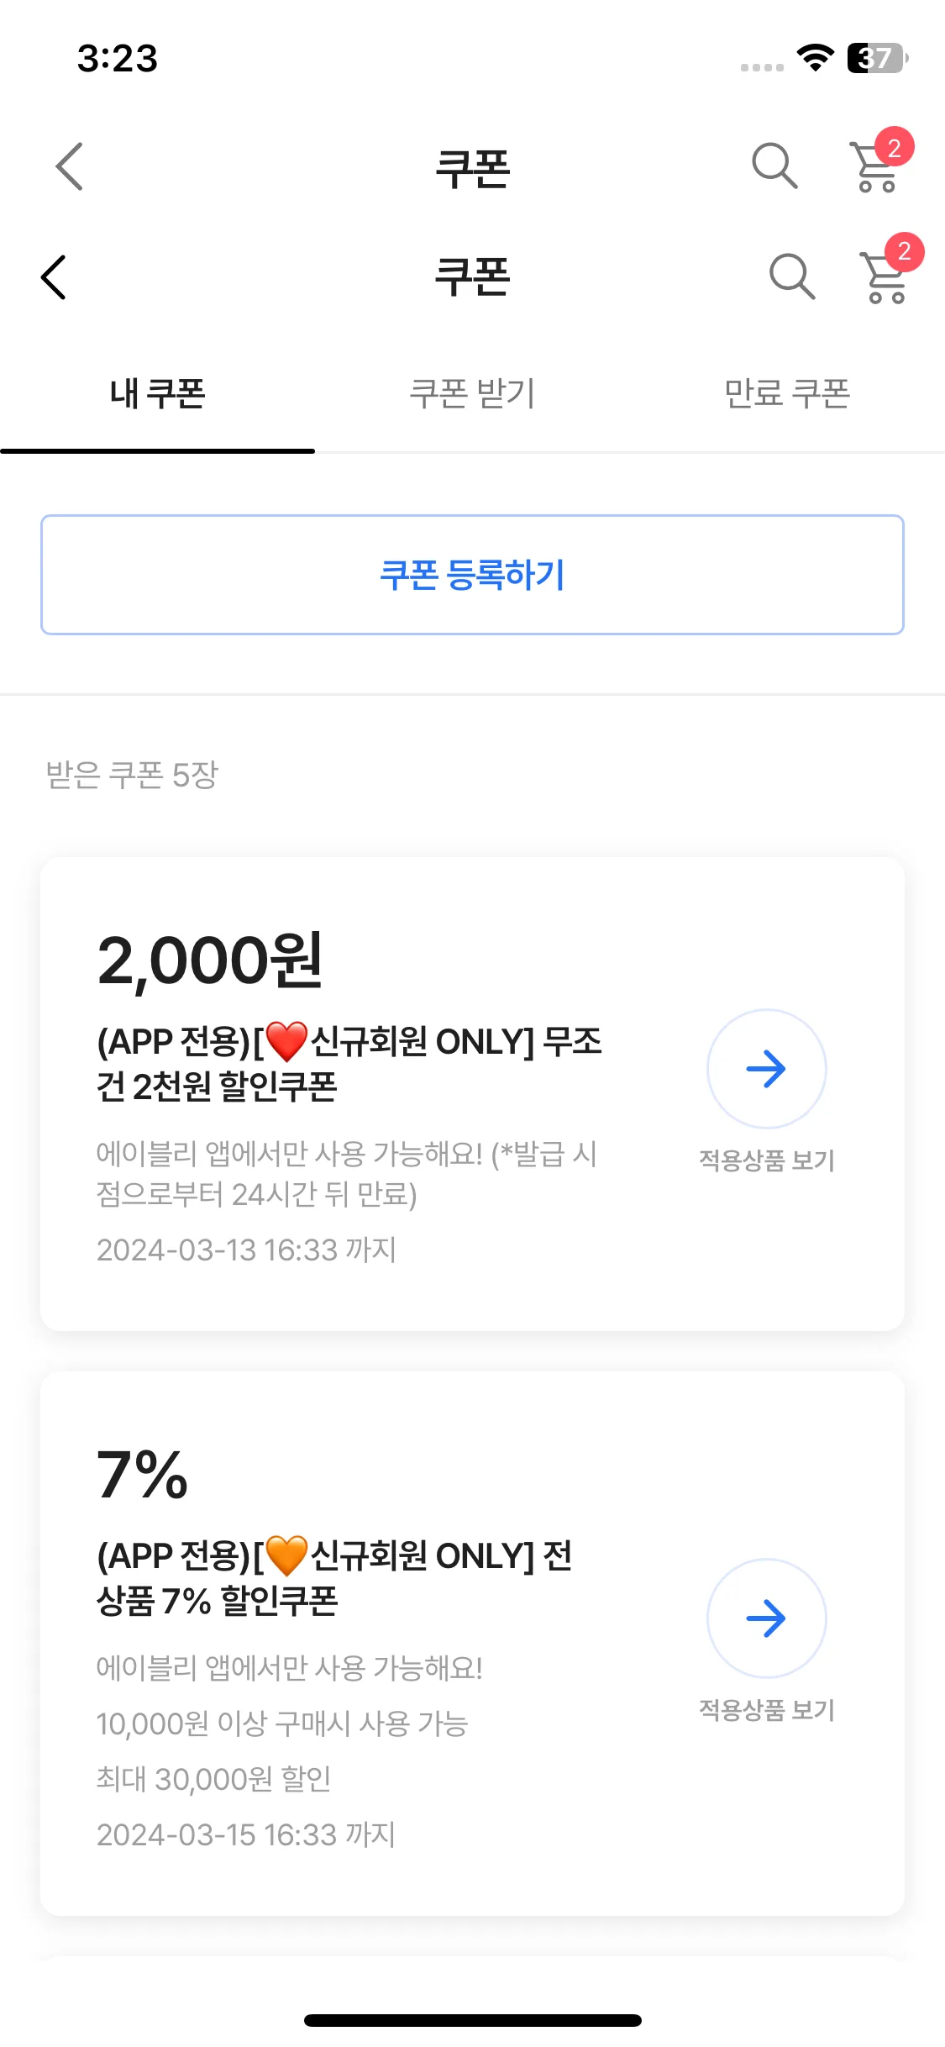Open the 2,000원 discount coupon card
Image resolution: width=945 pixels, height=2047 pixels.
[472, 1094]
